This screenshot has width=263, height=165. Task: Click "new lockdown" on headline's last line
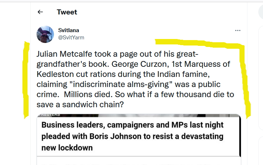coord(67,148)
